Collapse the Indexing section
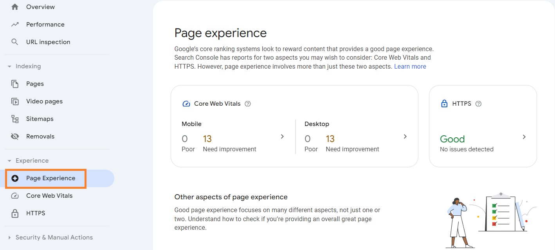 pyautogui.click(x=9, y=66)
